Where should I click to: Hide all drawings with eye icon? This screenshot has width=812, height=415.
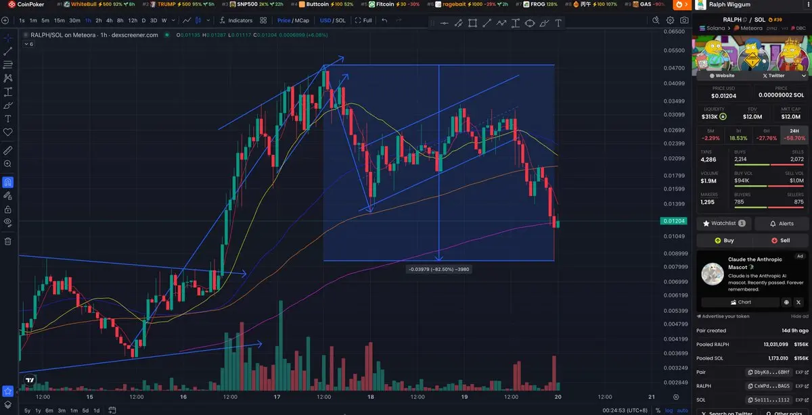(7, 222)
